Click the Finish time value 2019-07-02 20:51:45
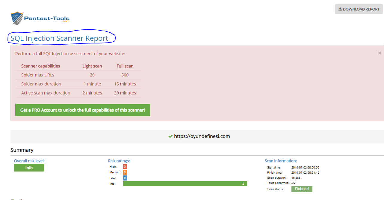Image resolution: width=384 pixels, height=200 pixels. point(305,173)
